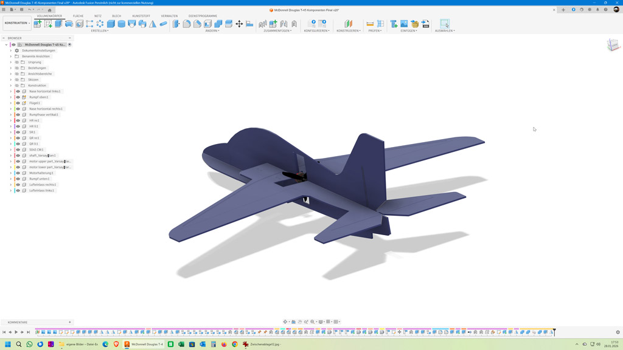This screenshot has width=623, height=350.
Task: Select the SR:1 component in browser
Action: [32, 132]
